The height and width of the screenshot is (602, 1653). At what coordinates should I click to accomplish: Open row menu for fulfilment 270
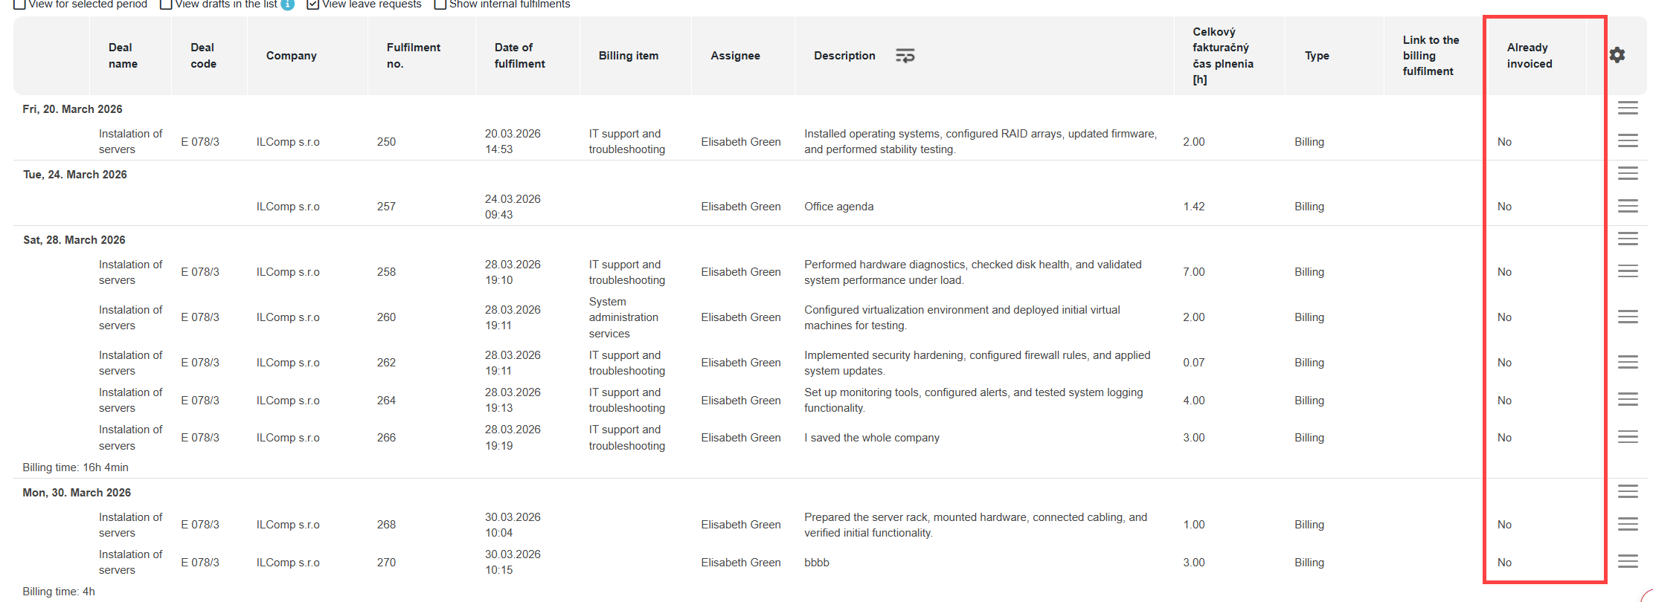[1628, 562]
